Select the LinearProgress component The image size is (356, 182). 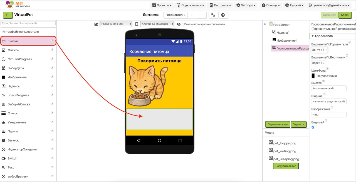point(28,95)
